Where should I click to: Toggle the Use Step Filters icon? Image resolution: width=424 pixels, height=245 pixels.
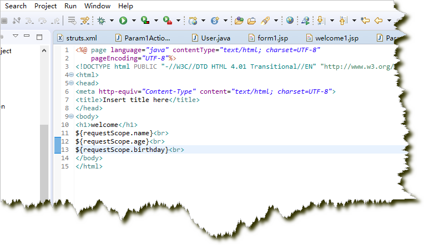85,21
